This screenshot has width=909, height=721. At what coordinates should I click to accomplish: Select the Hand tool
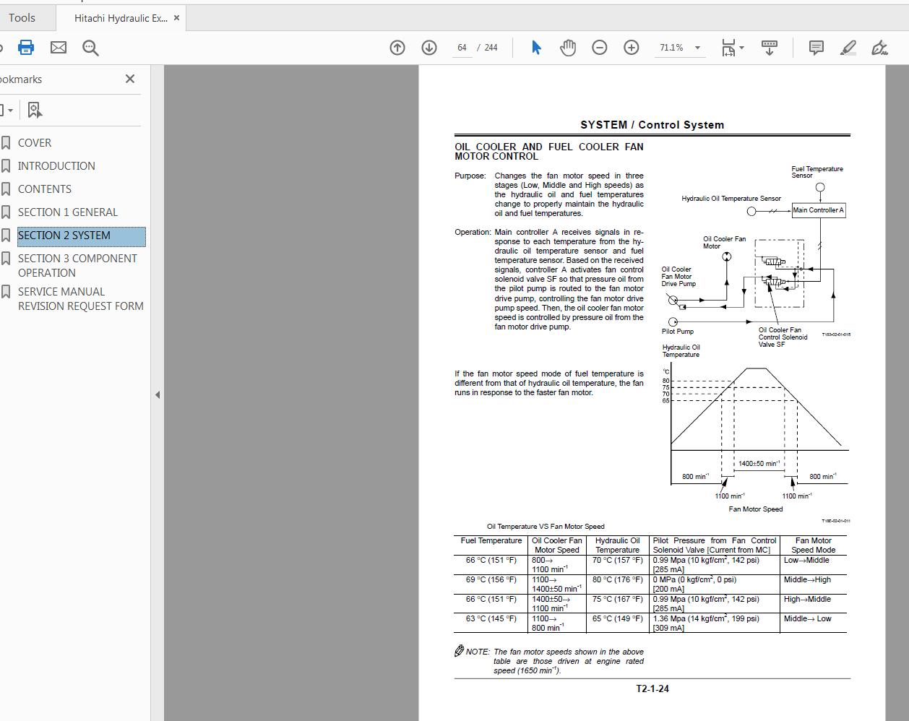568,48
